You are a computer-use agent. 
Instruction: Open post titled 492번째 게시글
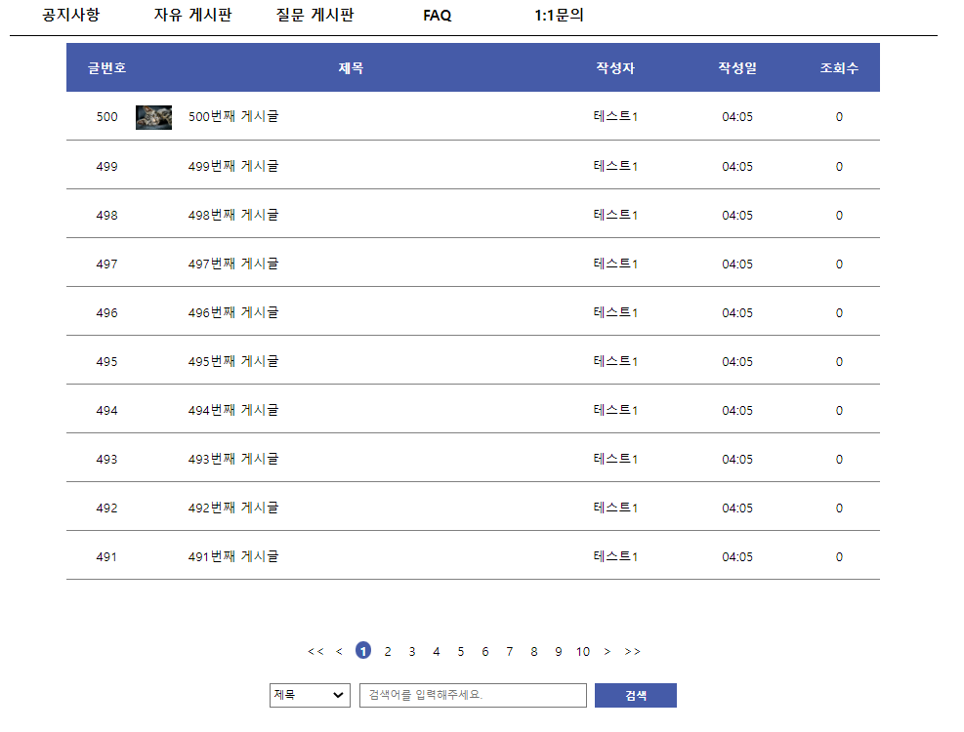[x=233, y=508]
